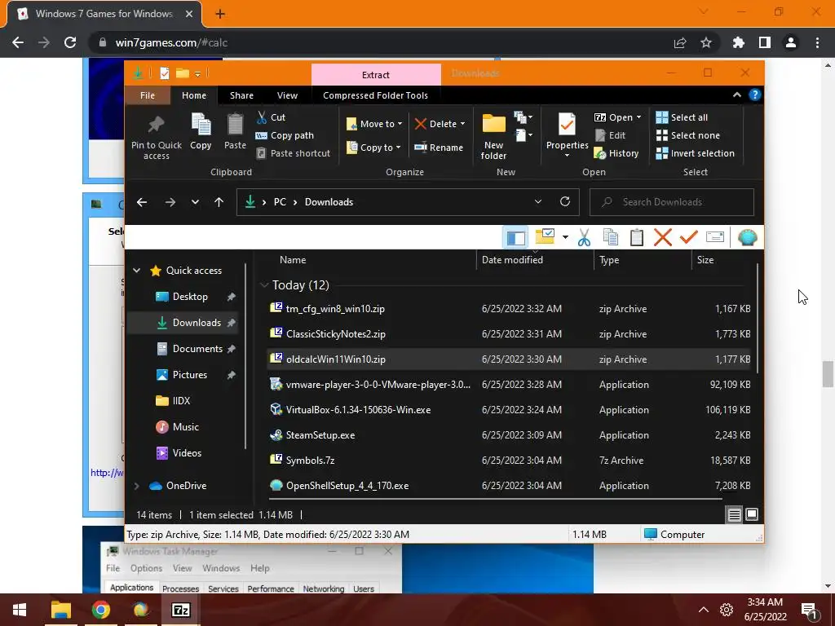Sort files by the Name column

click(293, 260)
